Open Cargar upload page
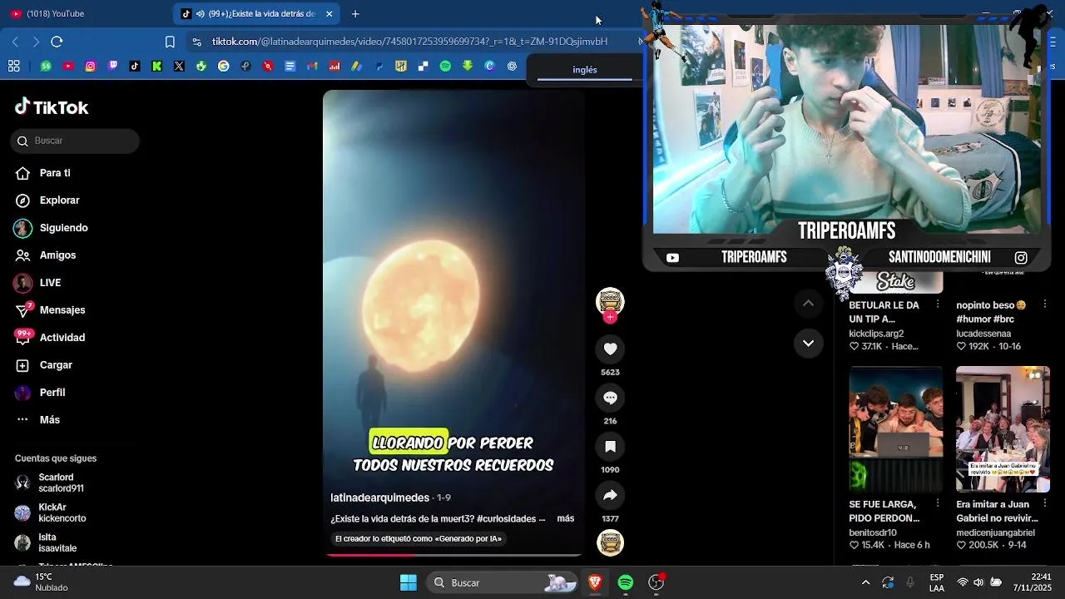This screenshot has width=1065, height=599. [x=56, y=365]
